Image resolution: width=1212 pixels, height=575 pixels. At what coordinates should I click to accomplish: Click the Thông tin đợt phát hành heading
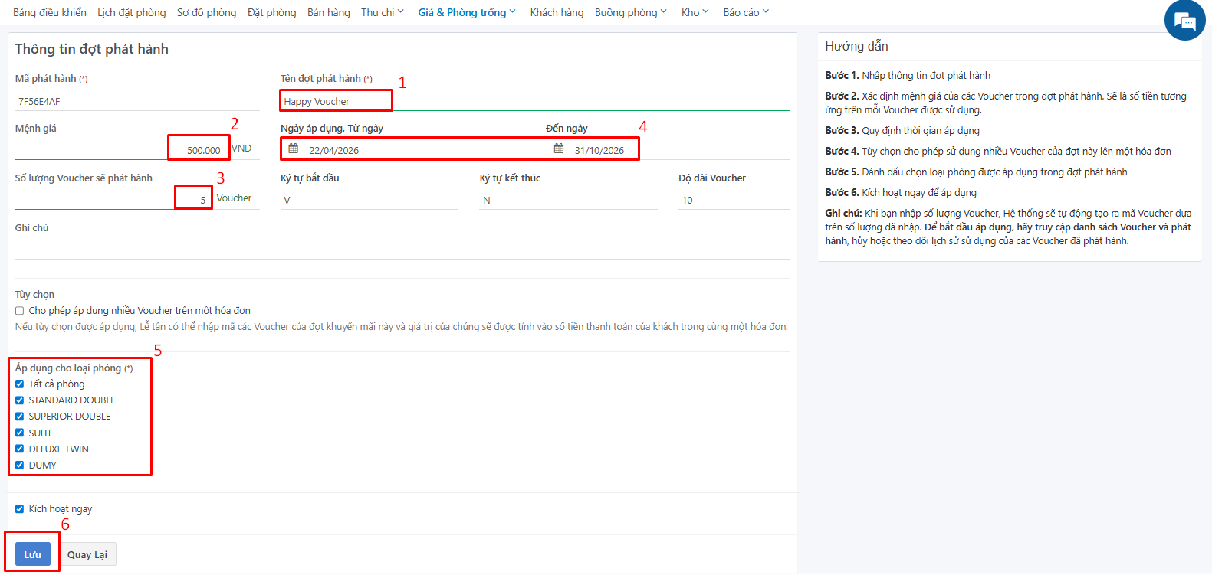[92, 49]
